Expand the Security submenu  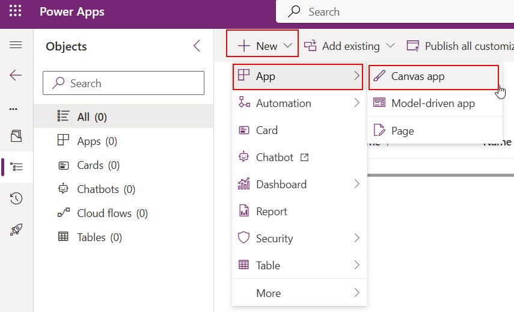pos(299,238)
